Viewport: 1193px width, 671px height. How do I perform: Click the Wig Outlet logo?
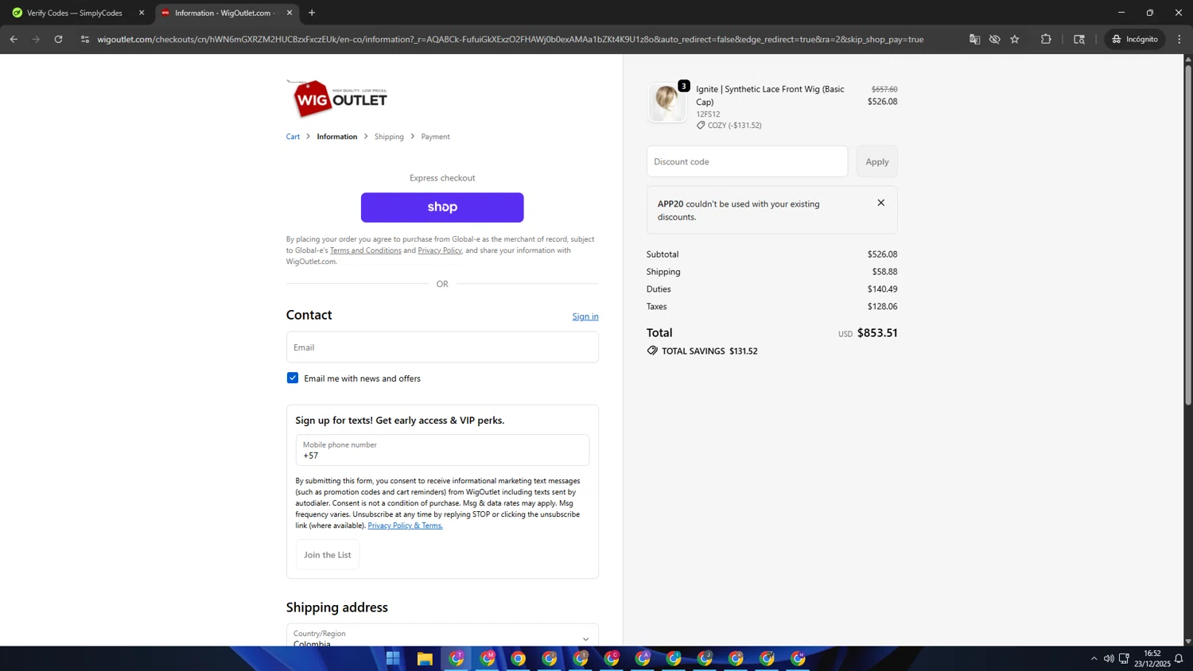337,99
